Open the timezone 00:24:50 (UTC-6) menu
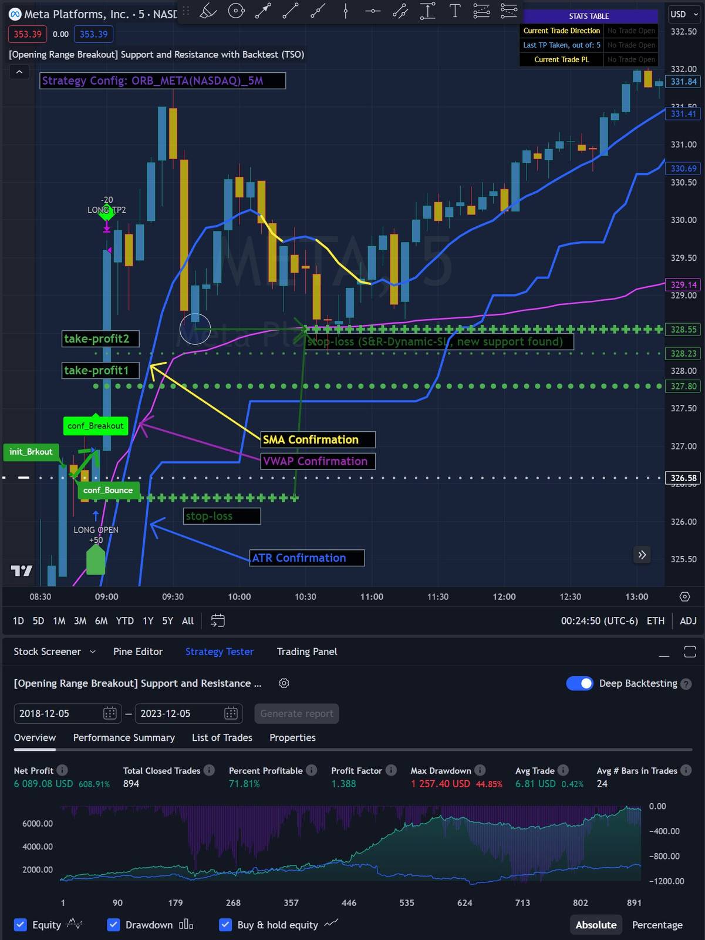The image size is (705, 940). [599, 620]
